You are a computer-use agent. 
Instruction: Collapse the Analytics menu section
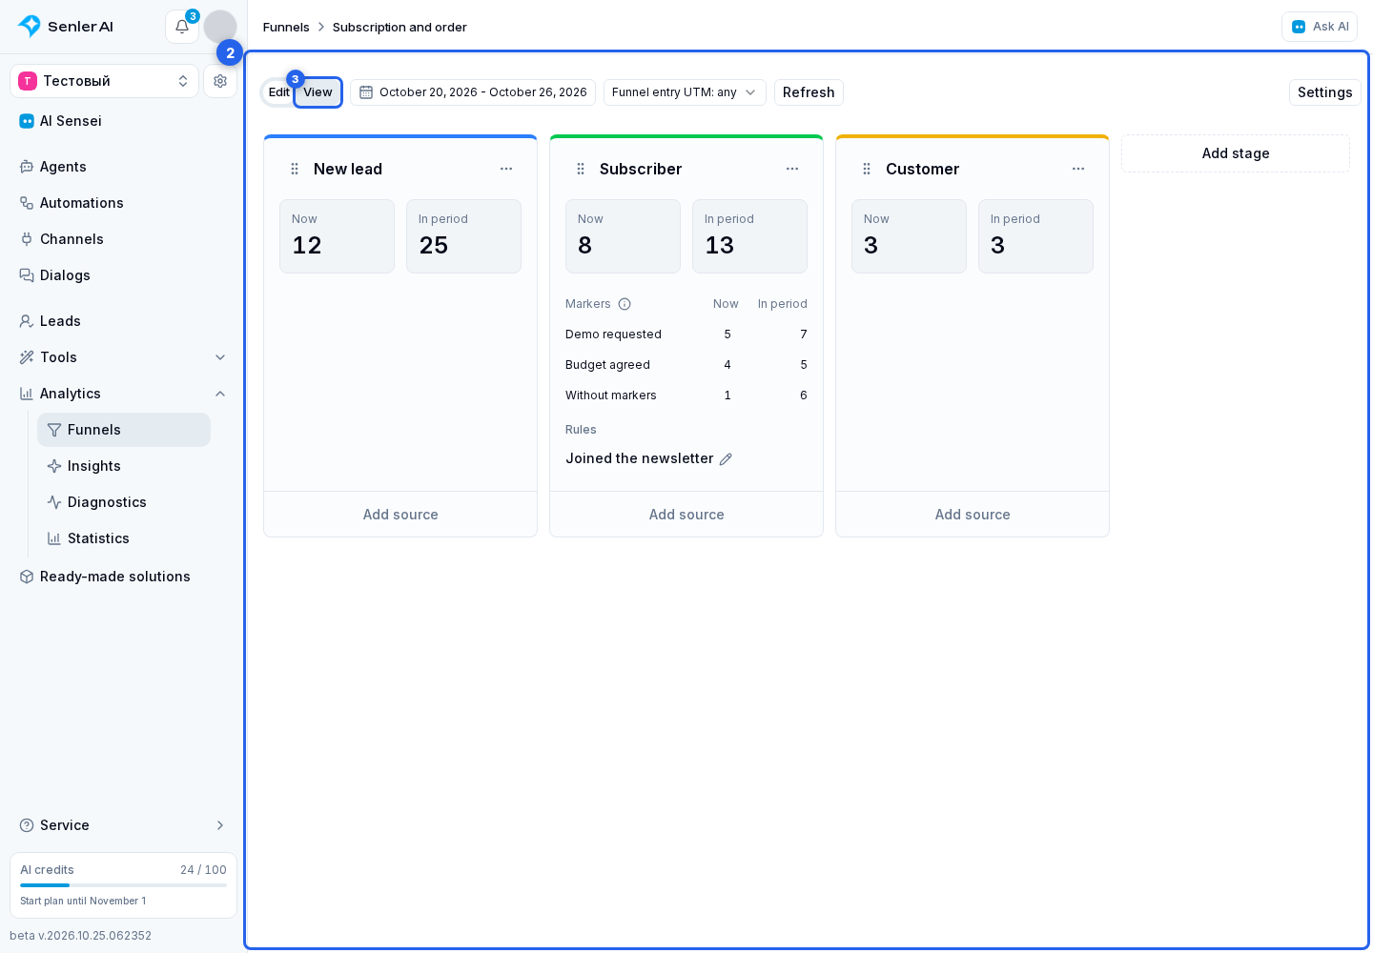click(124, 394)
